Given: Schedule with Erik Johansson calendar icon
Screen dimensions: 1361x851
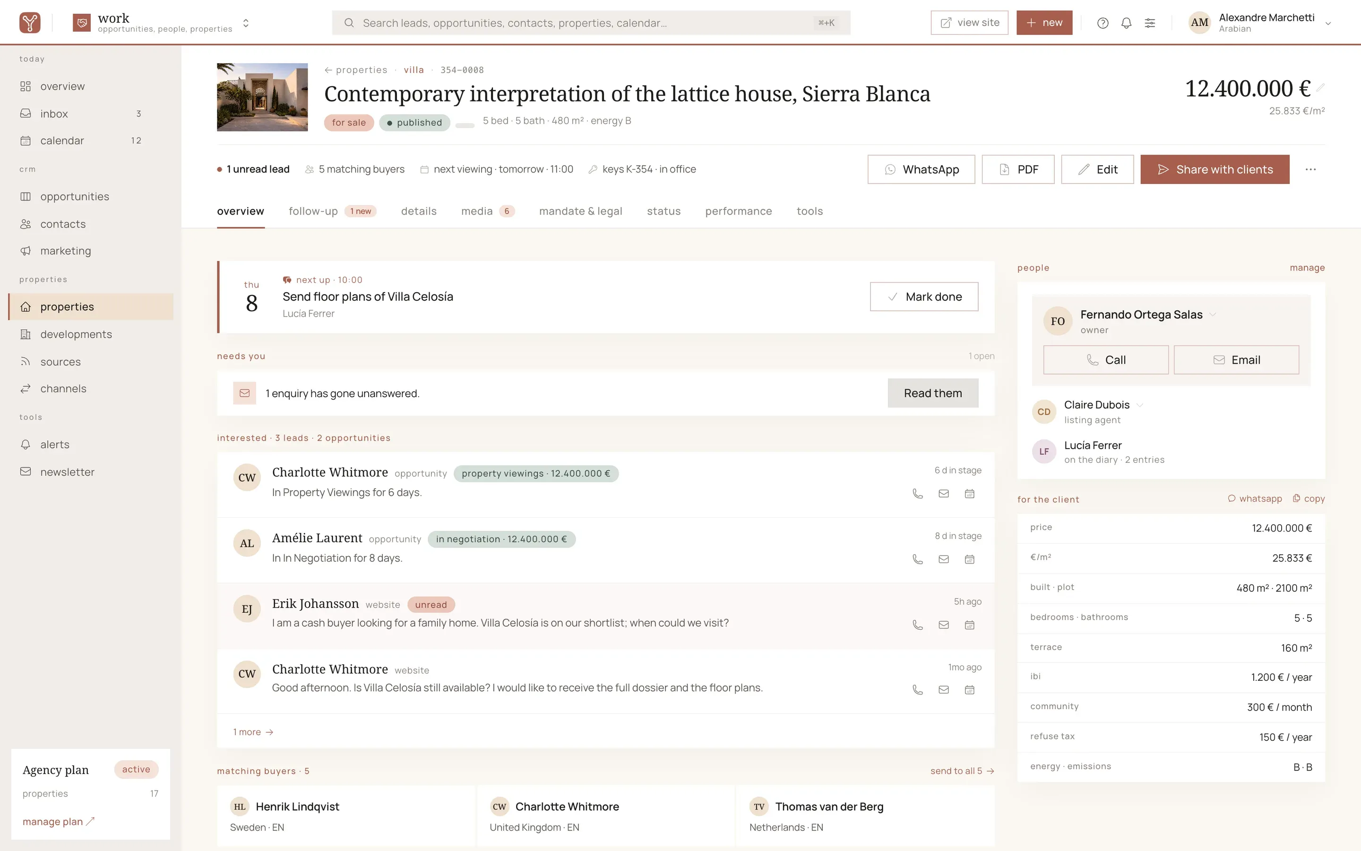Looking at the screenshot, I should (x=970, y=625).
